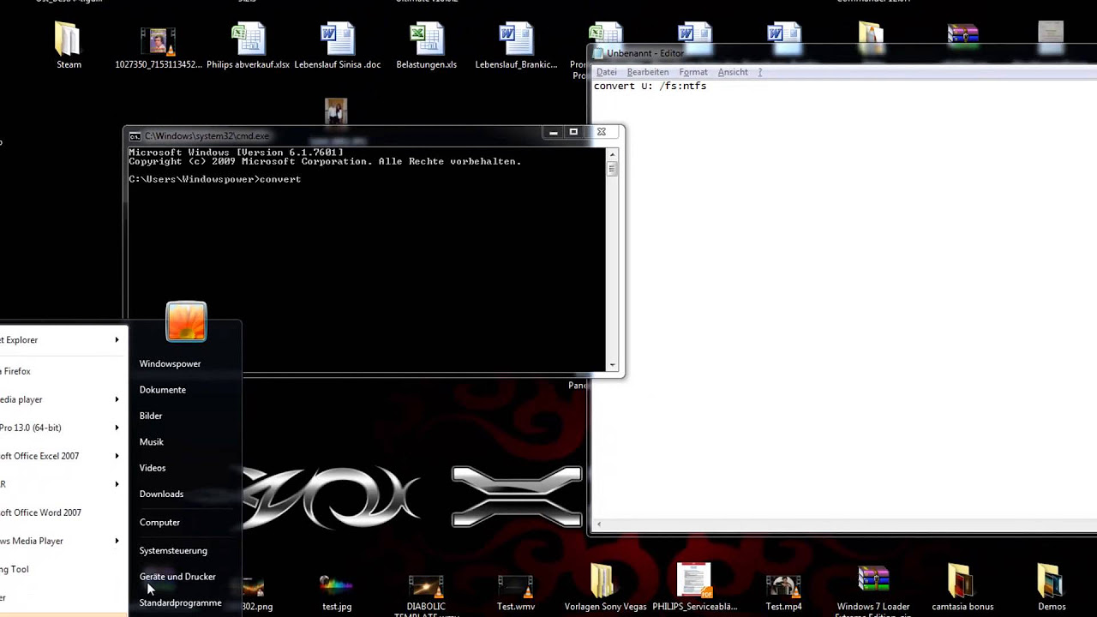Open Bilder from Start menu
Screen dimensions: 1097x617
pos(151,416)
